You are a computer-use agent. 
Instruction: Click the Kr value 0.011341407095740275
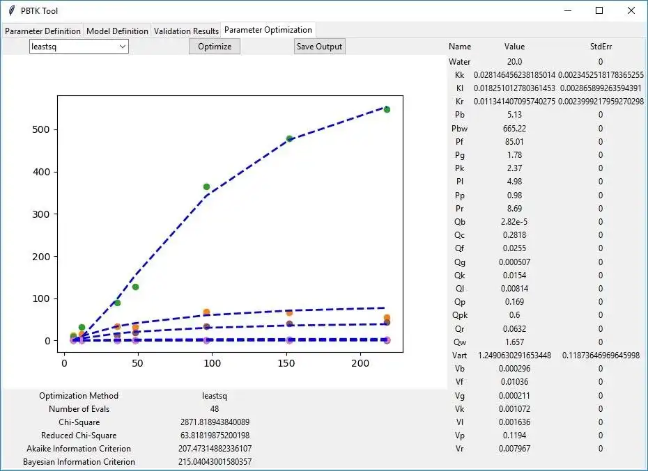[514, 102]
